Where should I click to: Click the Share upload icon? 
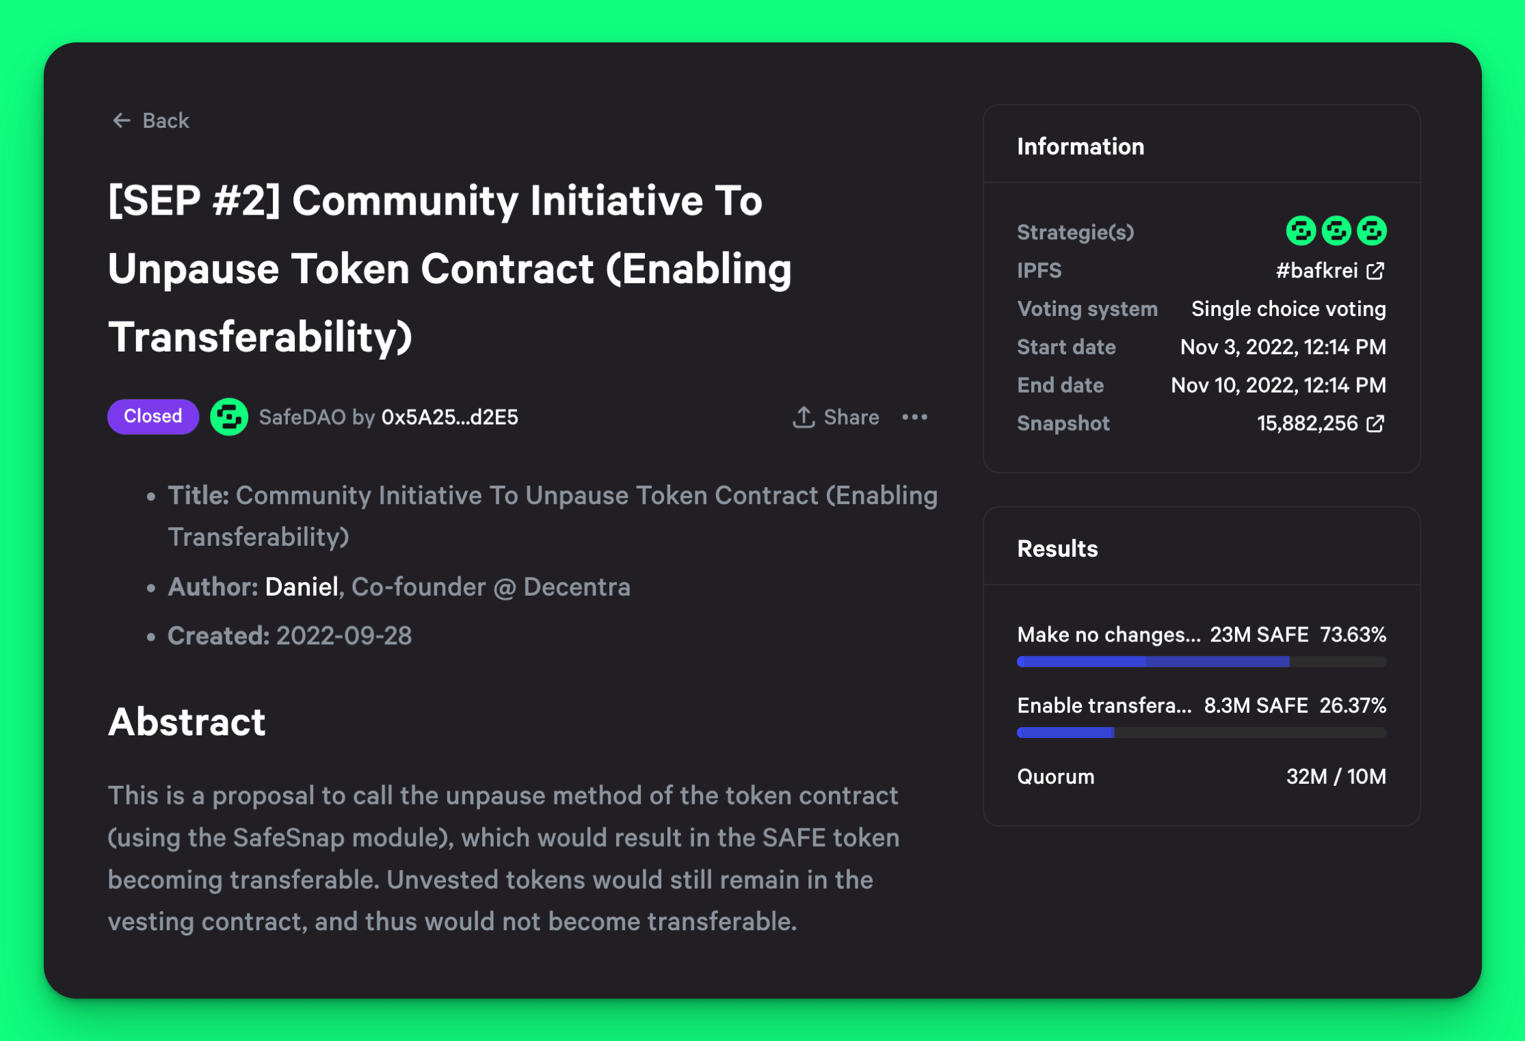tap(804, 417)
